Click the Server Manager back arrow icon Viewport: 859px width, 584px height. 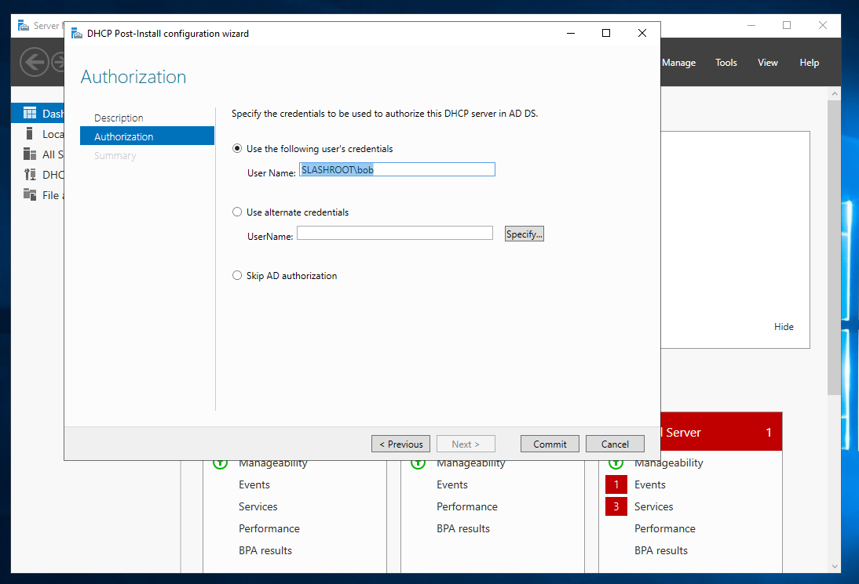pos(34,63)
